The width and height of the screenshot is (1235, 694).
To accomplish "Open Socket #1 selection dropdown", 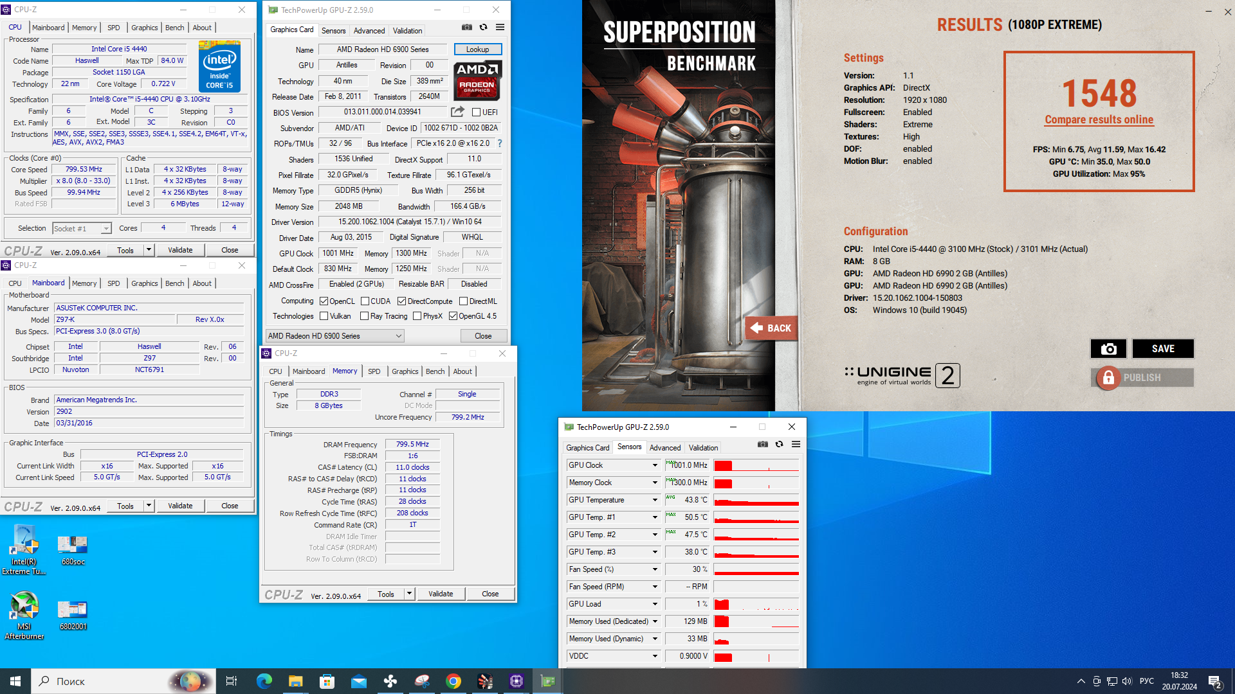I will (82, 229).
